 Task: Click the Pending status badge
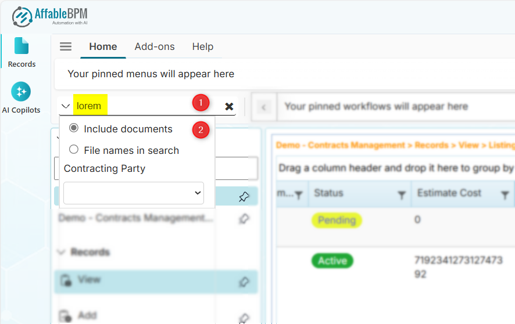[337, 220]
